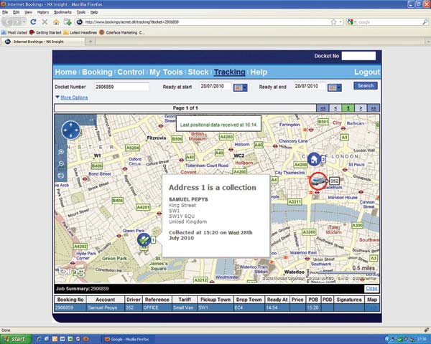Screen dimensions: 431x344
Task: Open the Stock section
Action: coord(198,72)
